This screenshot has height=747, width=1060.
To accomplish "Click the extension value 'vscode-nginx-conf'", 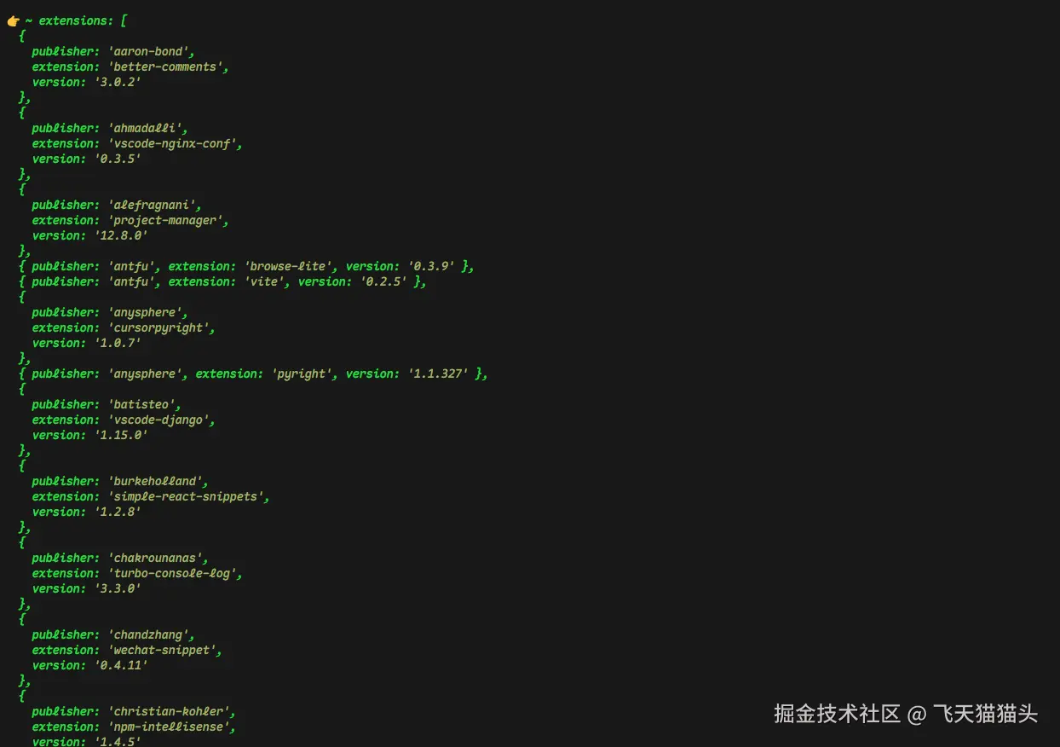I will (172, 143).
